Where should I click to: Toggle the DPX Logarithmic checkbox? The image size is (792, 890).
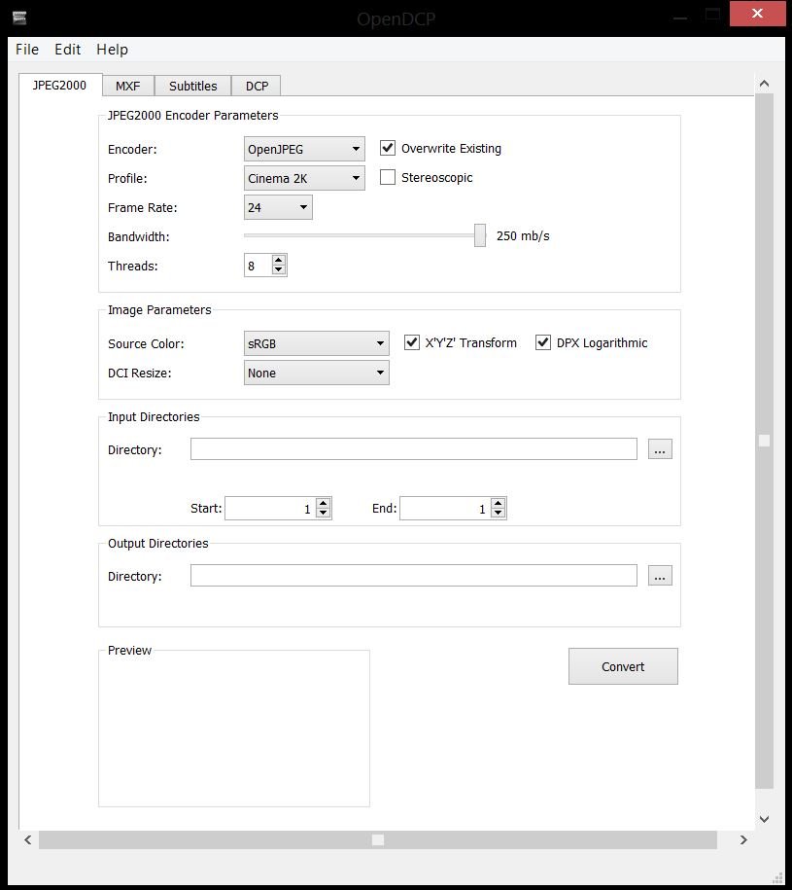click(x=543, y=342)
